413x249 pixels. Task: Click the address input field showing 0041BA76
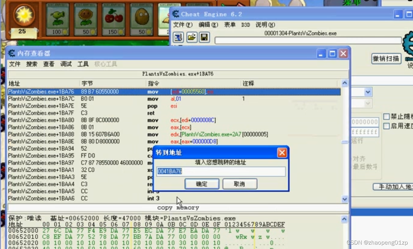click(x=221, y=171)
